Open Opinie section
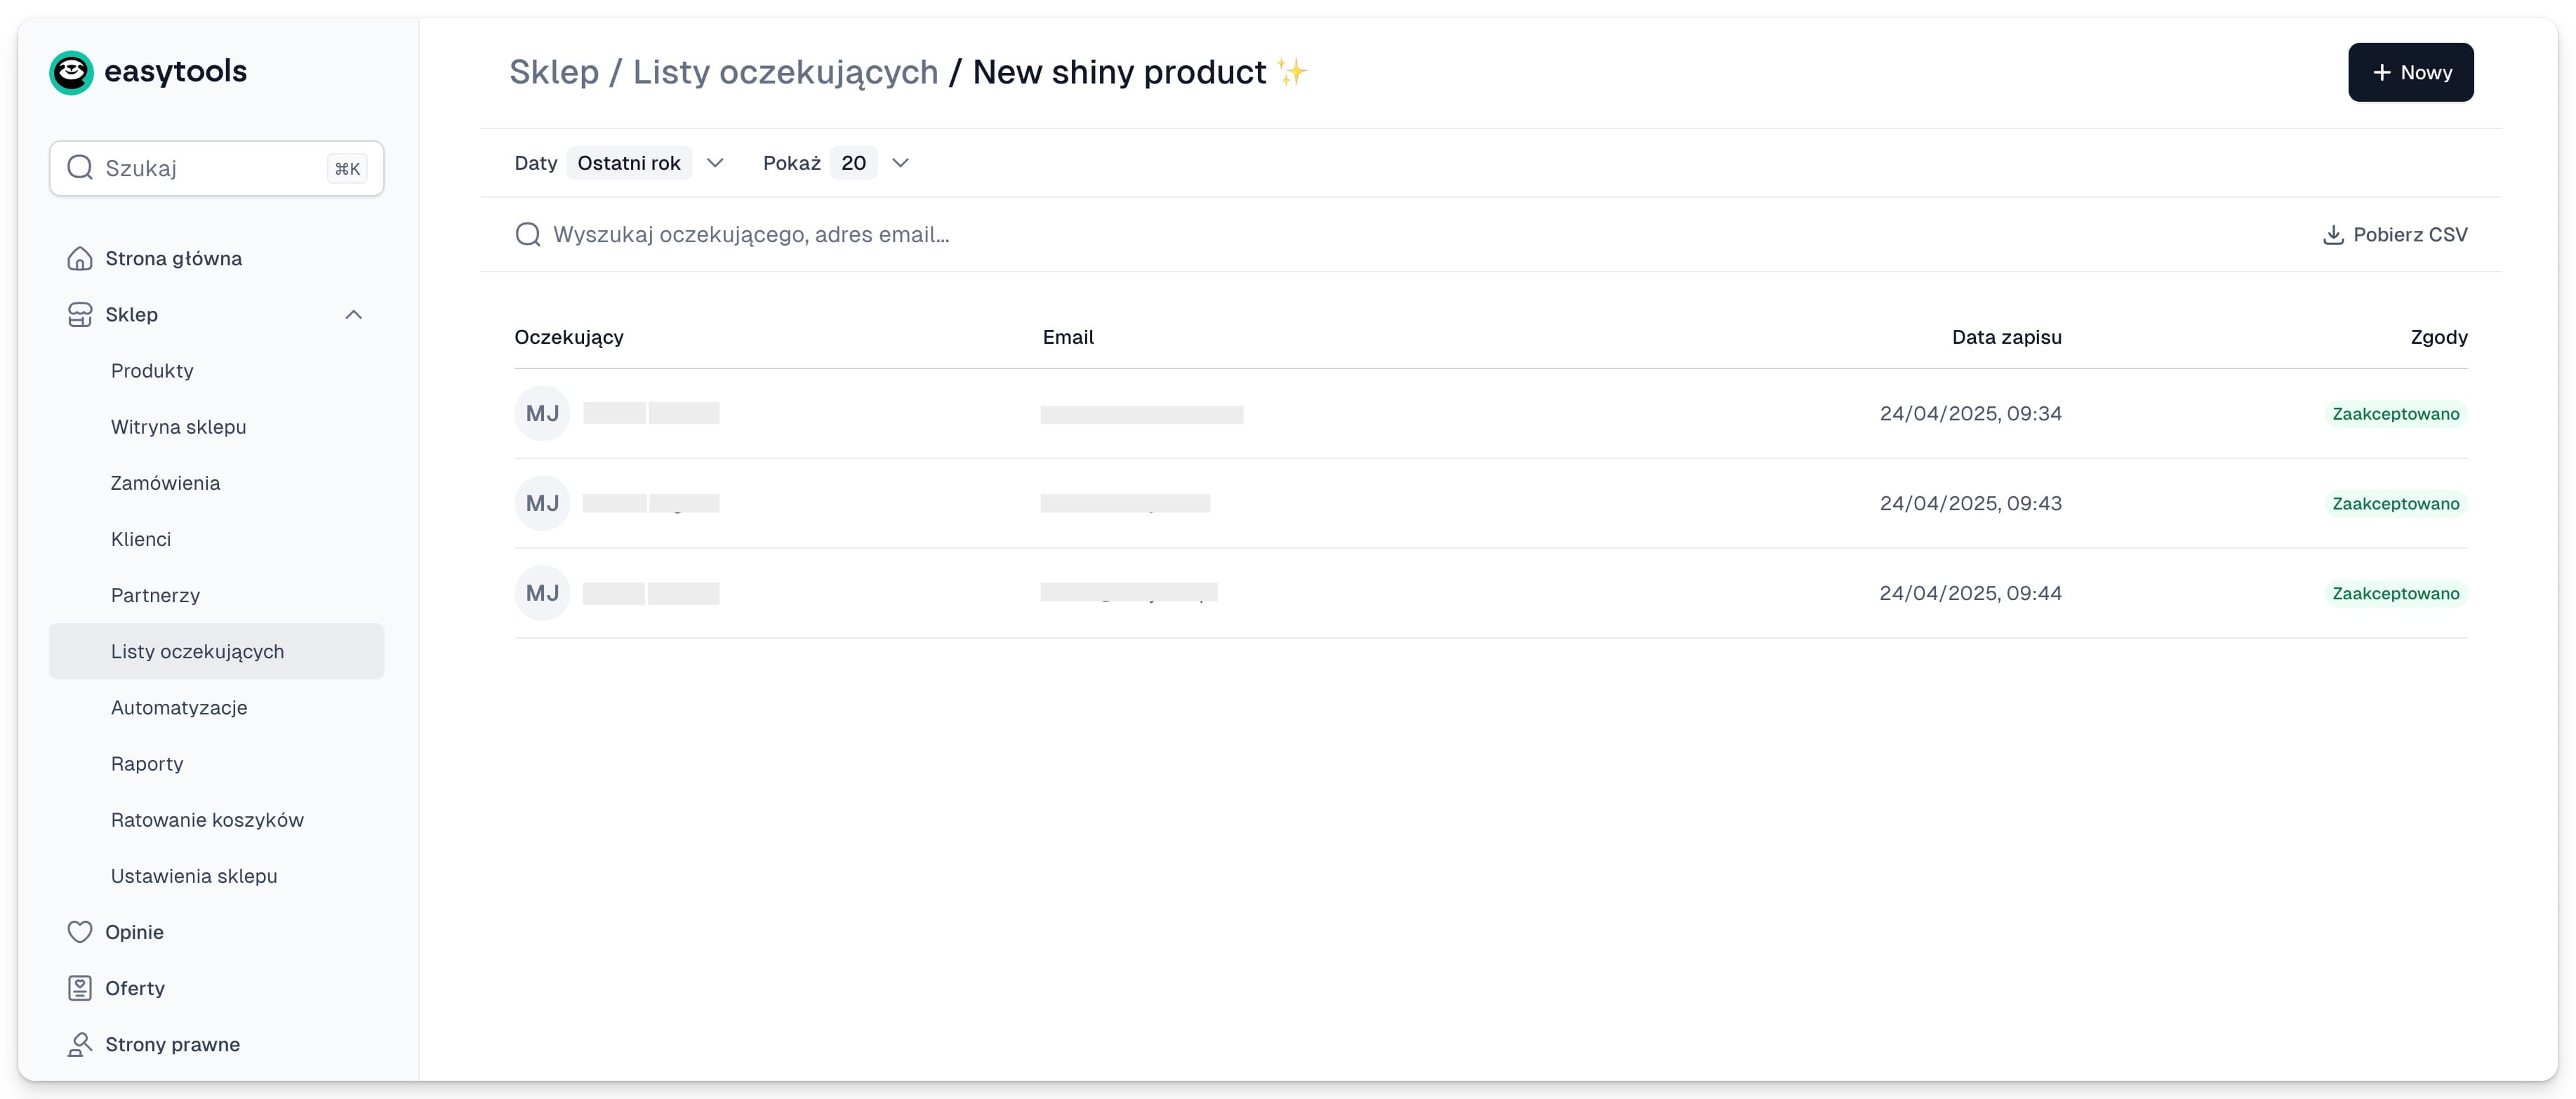Viewport: 2576px width, 1099px height. (216, 932)
